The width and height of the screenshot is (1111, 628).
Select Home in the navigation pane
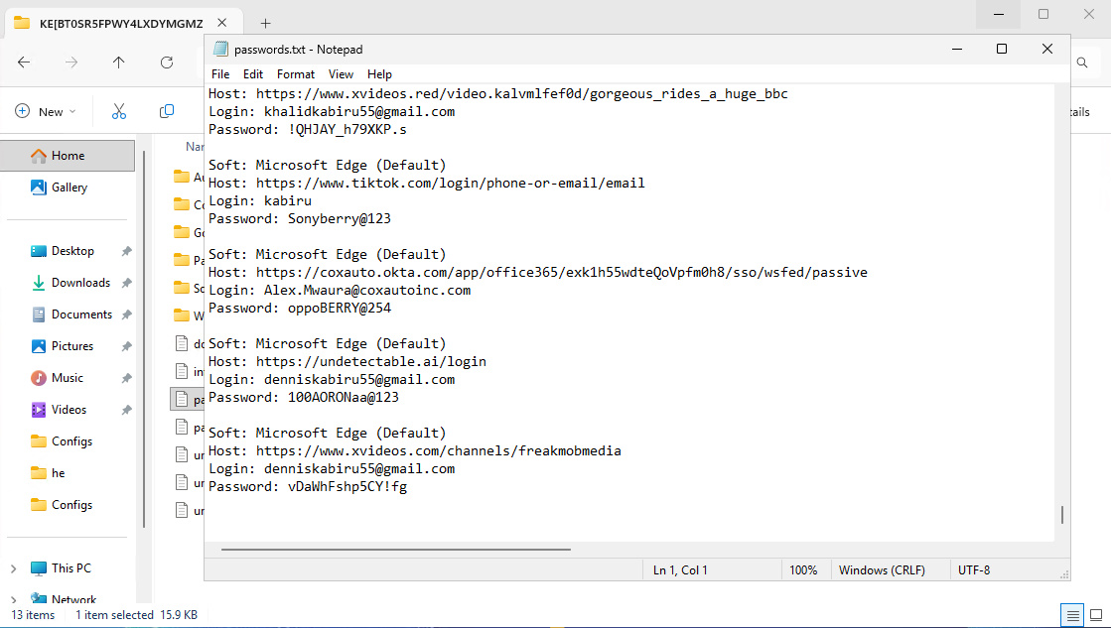68,156
